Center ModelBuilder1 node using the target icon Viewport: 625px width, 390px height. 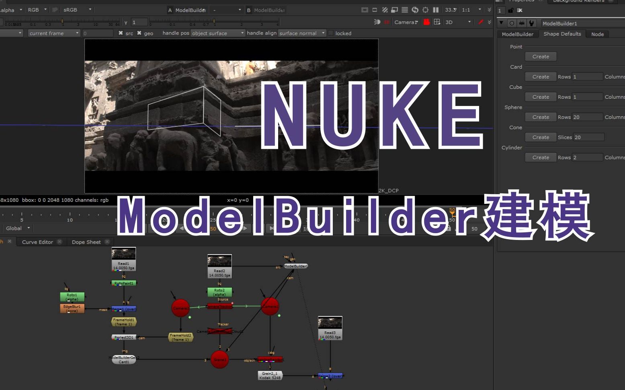click(511, 23)
